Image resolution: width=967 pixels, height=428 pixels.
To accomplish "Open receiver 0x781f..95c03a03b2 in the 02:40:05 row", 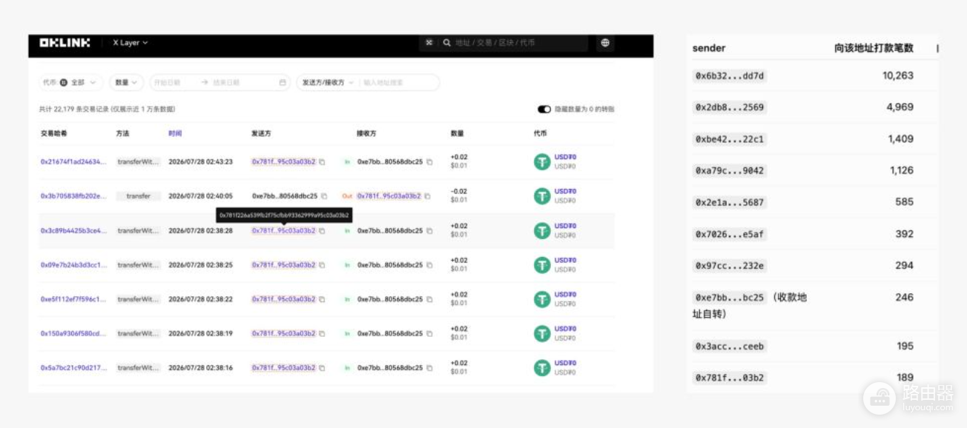I will (389, 196).
